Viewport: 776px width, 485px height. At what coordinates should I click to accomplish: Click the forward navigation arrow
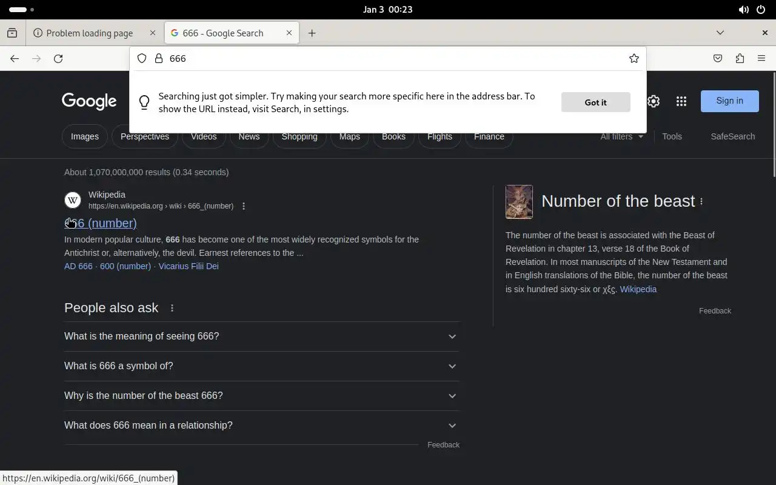(x=36, y=58)
